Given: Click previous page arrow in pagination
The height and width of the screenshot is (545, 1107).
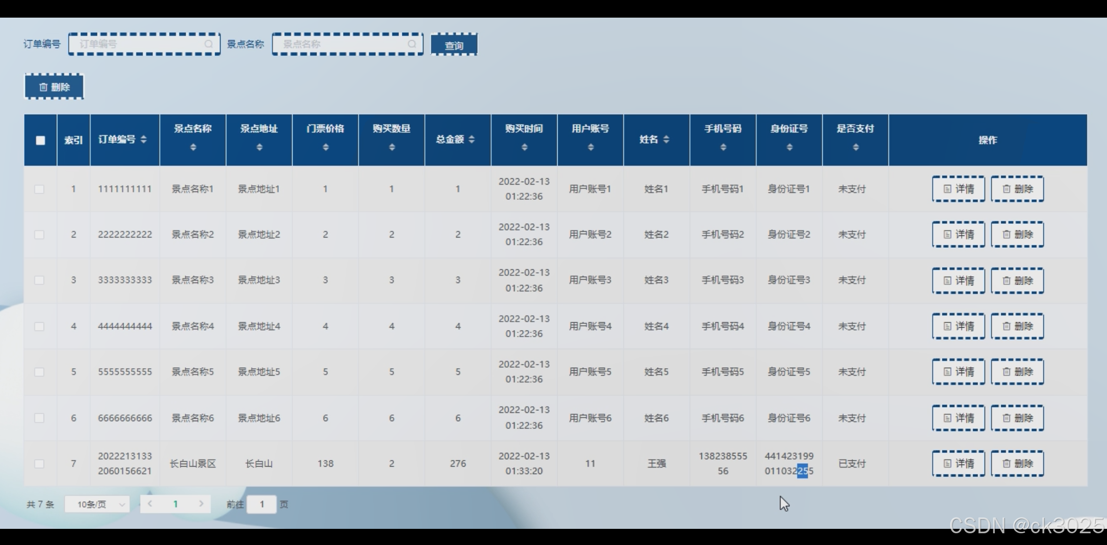Looking at the screenshot, I should 150,504.
